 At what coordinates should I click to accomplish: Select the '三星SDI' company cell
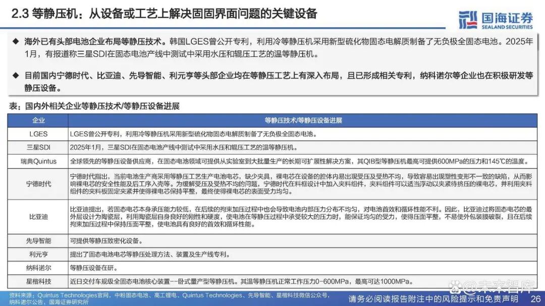coord(38,147)
